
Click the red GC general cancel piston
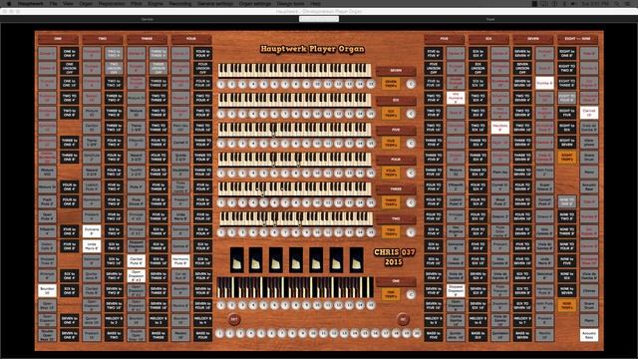[x=403, y=319]
